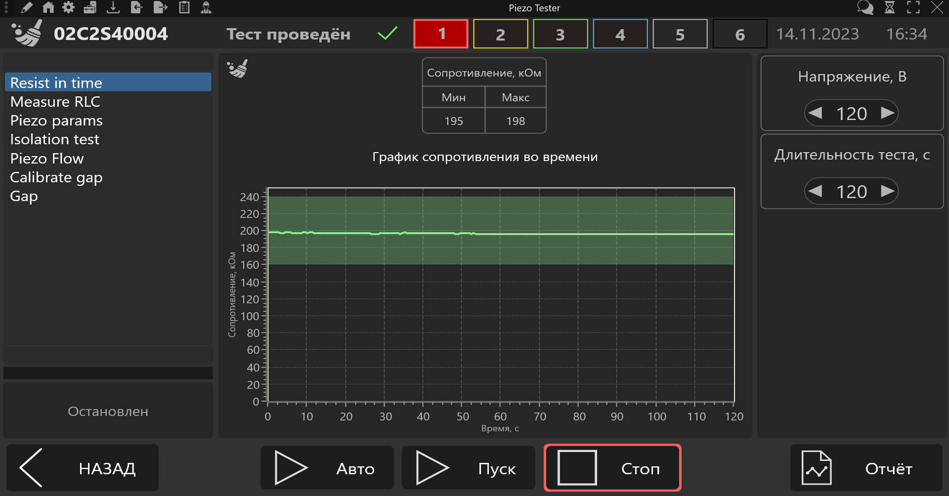Viewport: 949px width, 496px height.
Task: Select Isolation test in test list
Action: pos(55,139)
